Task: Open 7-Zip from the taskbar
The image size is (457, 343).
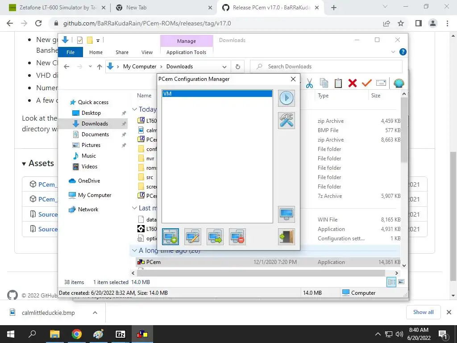Action: click(120, 334)
